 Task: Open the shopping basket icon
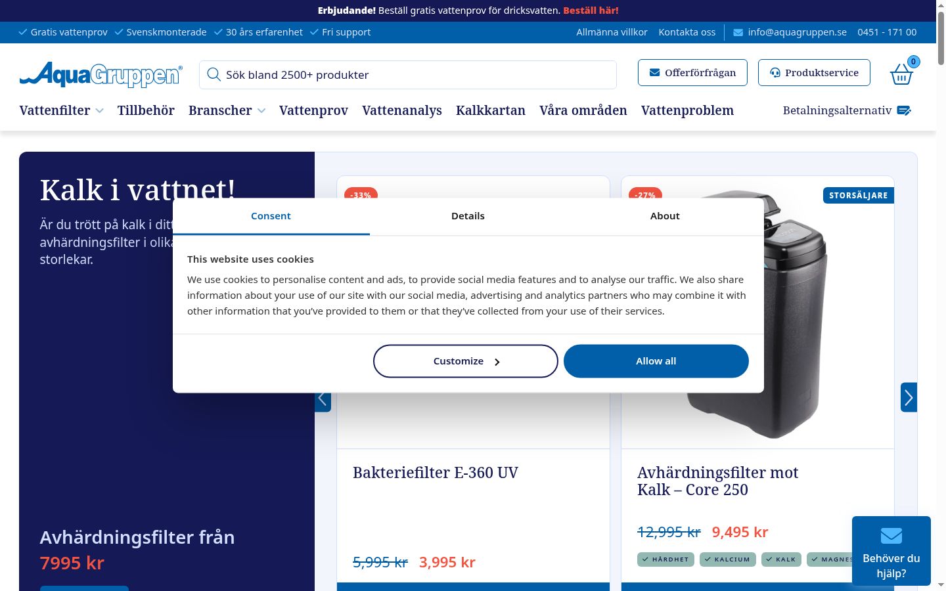[901, 74]
